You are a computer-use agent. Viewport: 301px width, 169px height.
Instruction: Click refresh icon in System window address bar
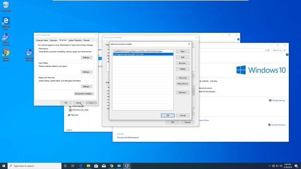(269, 50)
